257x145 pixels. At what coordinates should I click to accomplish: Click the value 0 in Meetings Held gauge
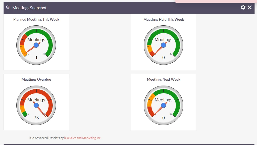164,58
